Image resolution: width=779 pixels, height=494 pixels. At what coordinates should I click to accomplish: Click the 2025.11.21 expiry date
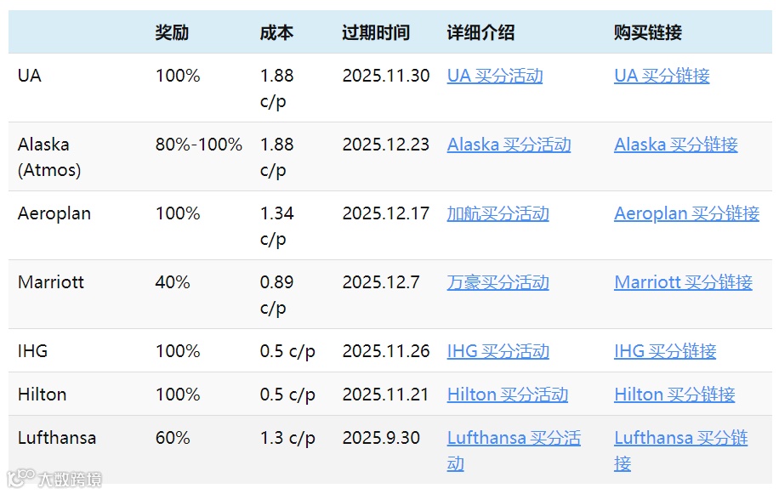[x=385, y=395]
